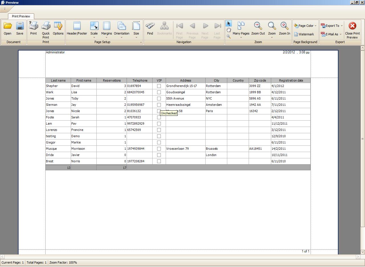Expand the Page Color dropdown
This screenshot has width=365, height=267.
coord(315,26)
